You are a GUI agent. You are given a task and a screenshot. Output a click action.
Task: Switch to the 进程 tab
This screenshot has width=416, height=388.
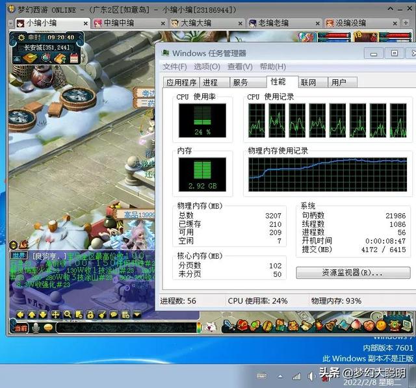click(x=214, y=83)
